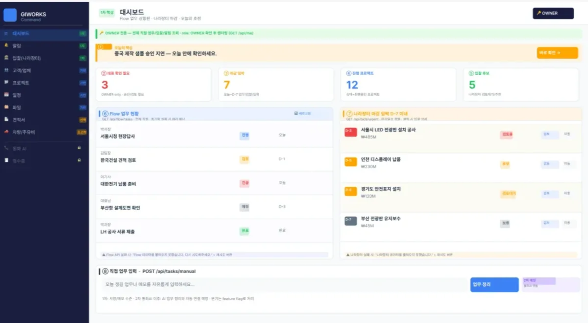Click the bell icon beside 알림
Viewport: 588px width, 323px height.
pyautogui.click(x=6, y=46)
